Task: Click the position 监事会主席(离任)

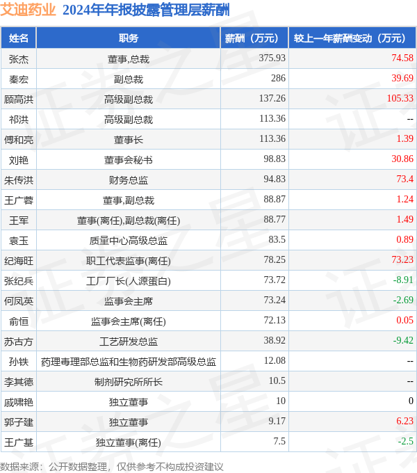Action: tap(129, 321)
